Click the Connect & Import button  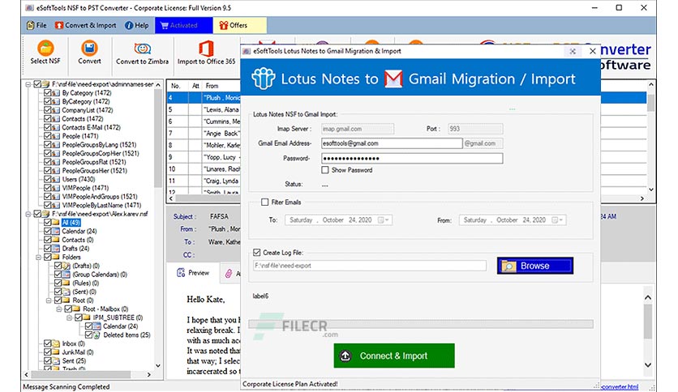(x=394, y=356)
